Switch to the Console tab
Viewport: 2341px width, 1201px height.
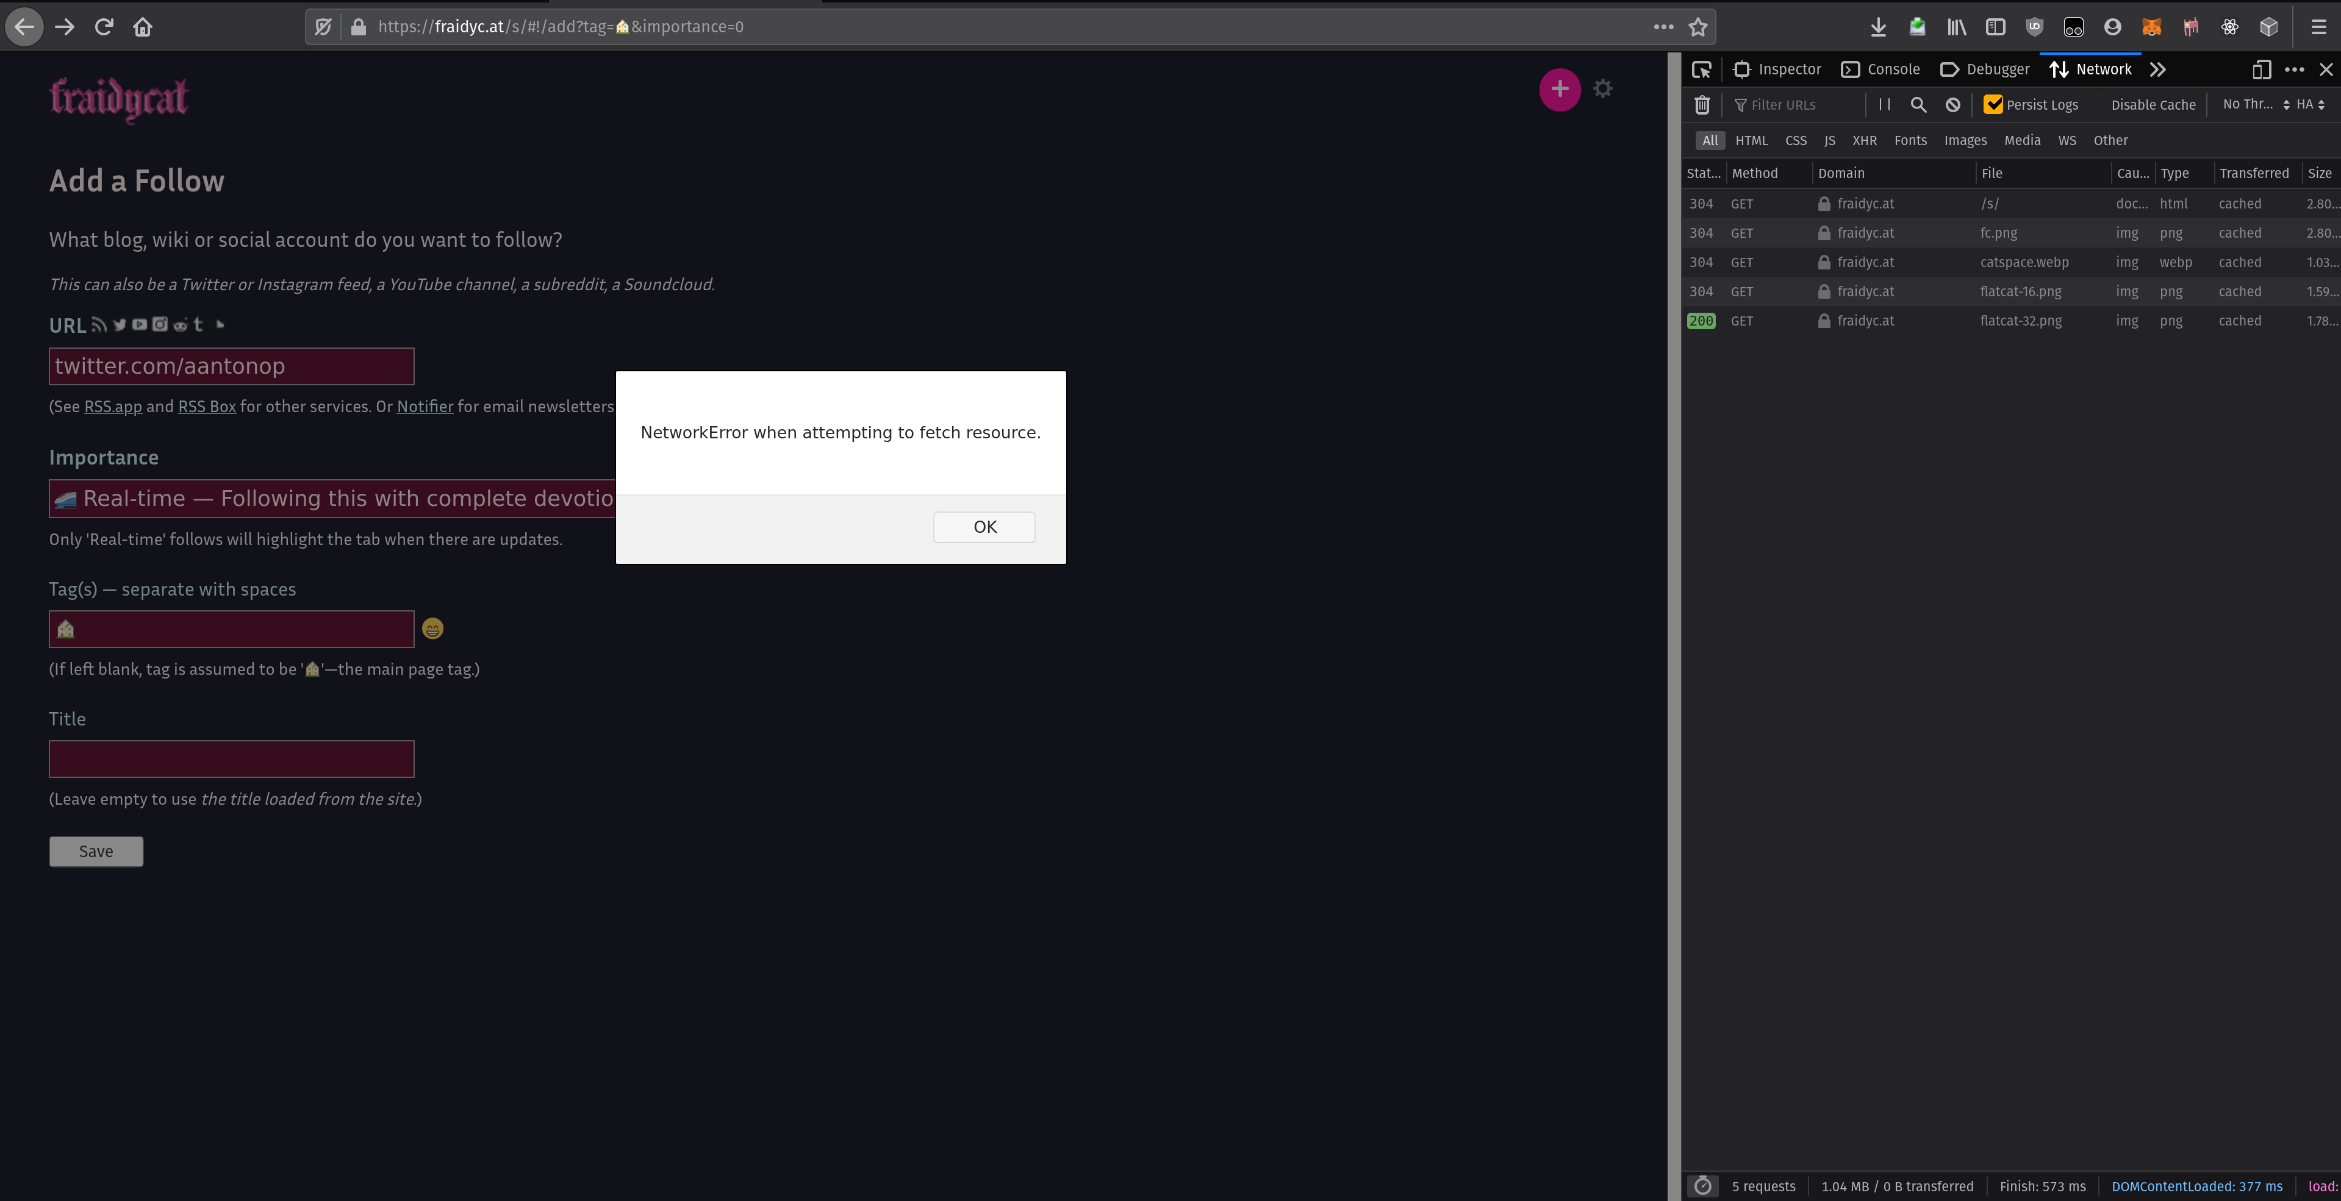click(1880, 69)
